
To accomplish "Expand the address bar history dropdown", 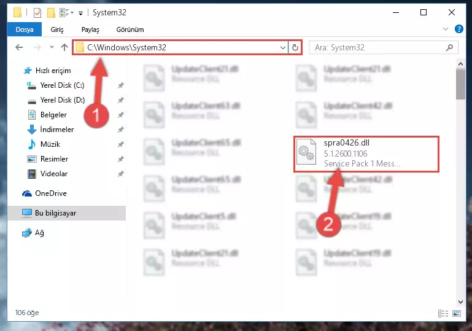I will click(x=283, y=47).
